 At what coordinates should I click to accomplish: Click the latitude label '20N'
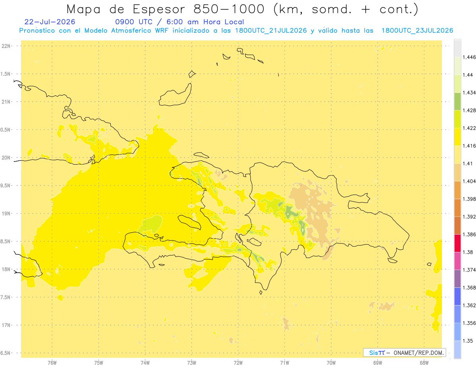[6, 158]
